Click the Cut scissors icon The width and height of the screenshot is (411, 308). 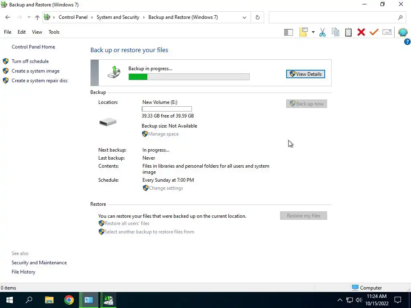tap(322, 32)
